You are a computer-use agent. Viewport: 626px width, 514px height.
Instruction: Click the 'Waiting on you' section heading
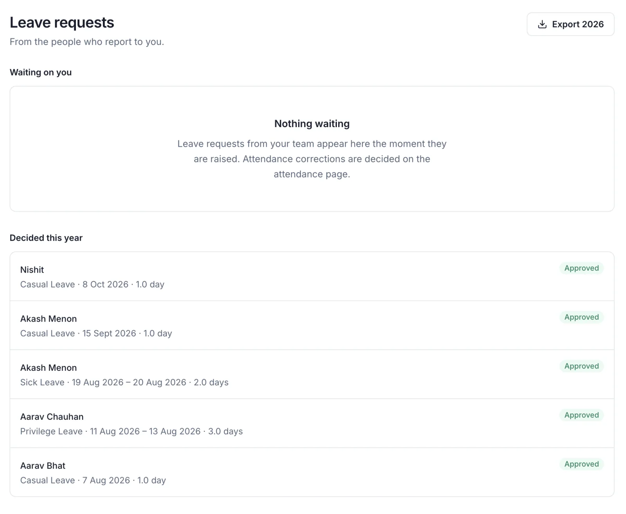point(41,72)
